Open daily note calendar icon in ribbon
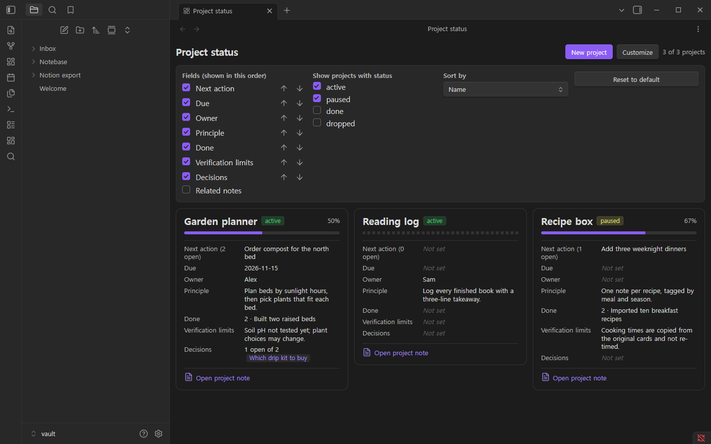 [x=11, y=77]
